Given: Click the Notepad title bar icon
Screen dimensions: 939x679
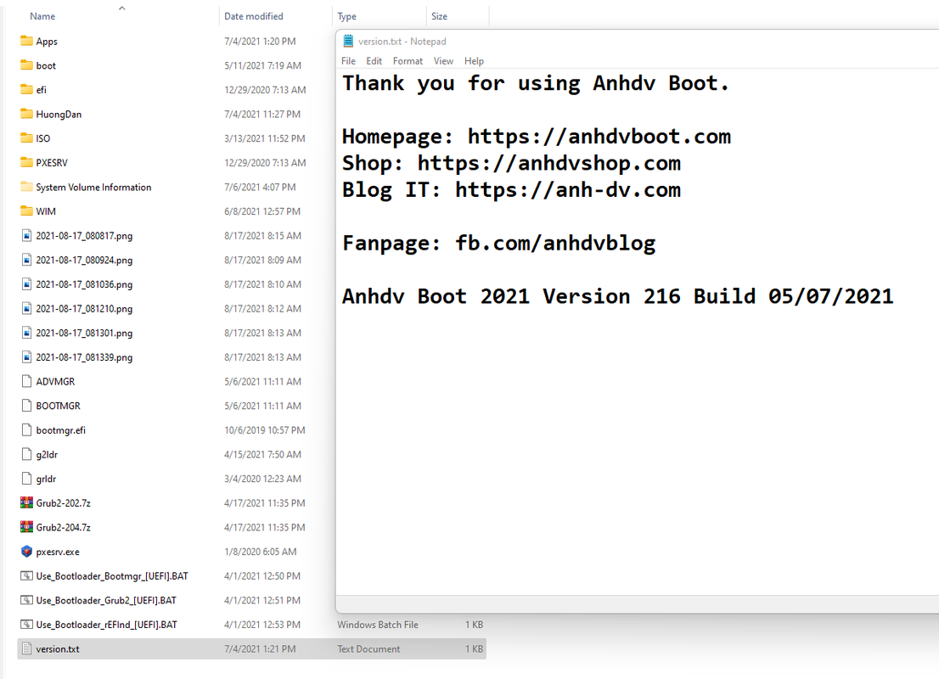Looking at the screenshot, I should click(x=348, y=41).
